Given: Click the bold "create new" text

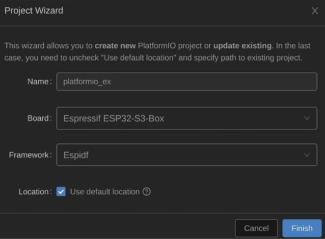Looking at the screenshot, I should coord(115,46).
